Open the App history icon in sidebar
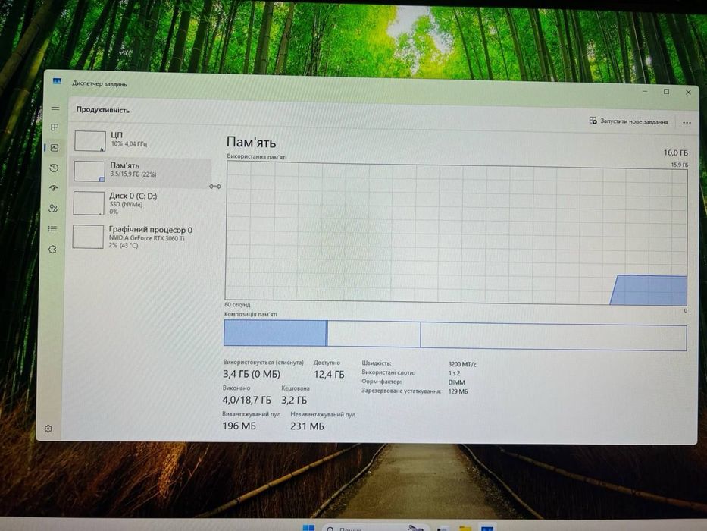 (x=54, y=168)
